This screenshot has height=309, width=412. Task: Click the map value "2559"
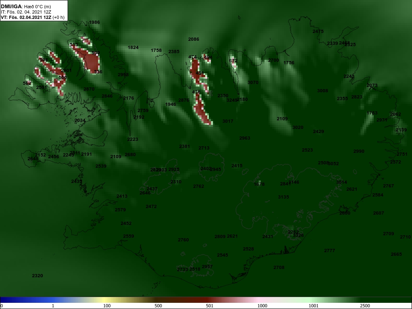pyautogui.click(x=129, y=236)
